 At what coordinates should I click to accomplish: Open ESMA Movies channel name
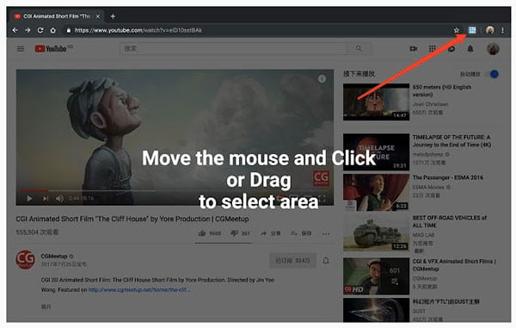[428, 187]
